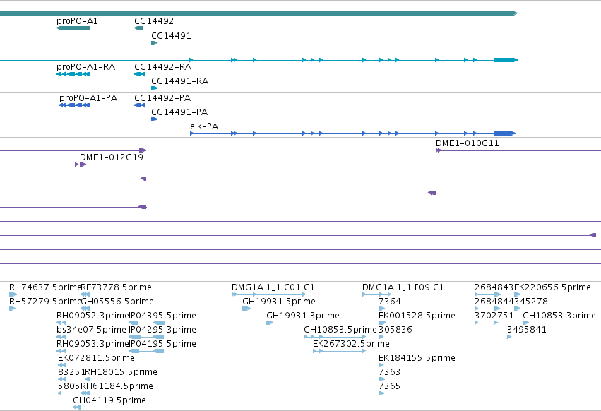Screen dimensions: 601x411
Task: Select the RH61184.5prime EST
Action: (x=117, y=386)
